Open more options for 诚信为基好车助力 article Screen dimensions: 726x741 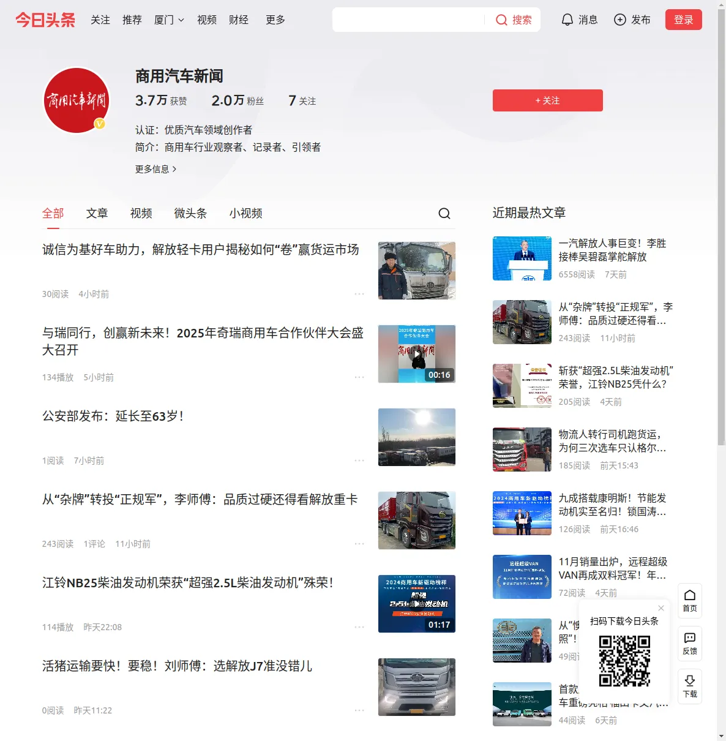click(x=359, y=294)
